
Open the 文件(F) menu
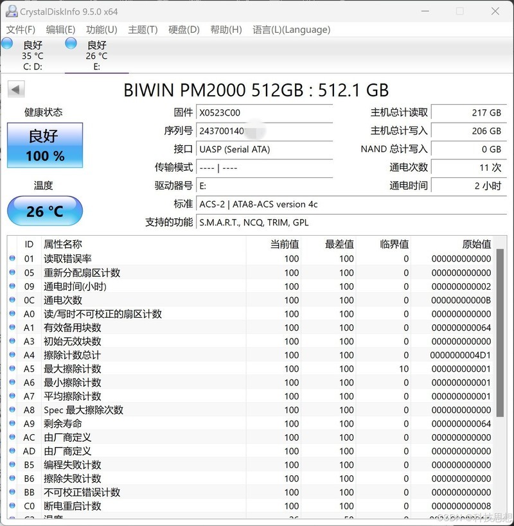(x=21, y=30)
